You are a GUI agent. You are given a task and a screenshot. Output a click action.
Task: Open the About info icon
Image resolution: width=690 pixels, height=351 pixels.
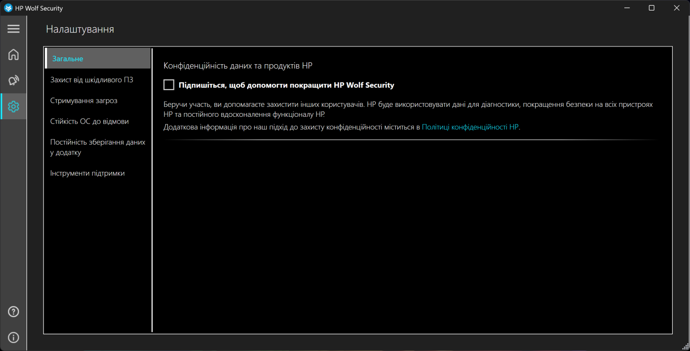13,338
